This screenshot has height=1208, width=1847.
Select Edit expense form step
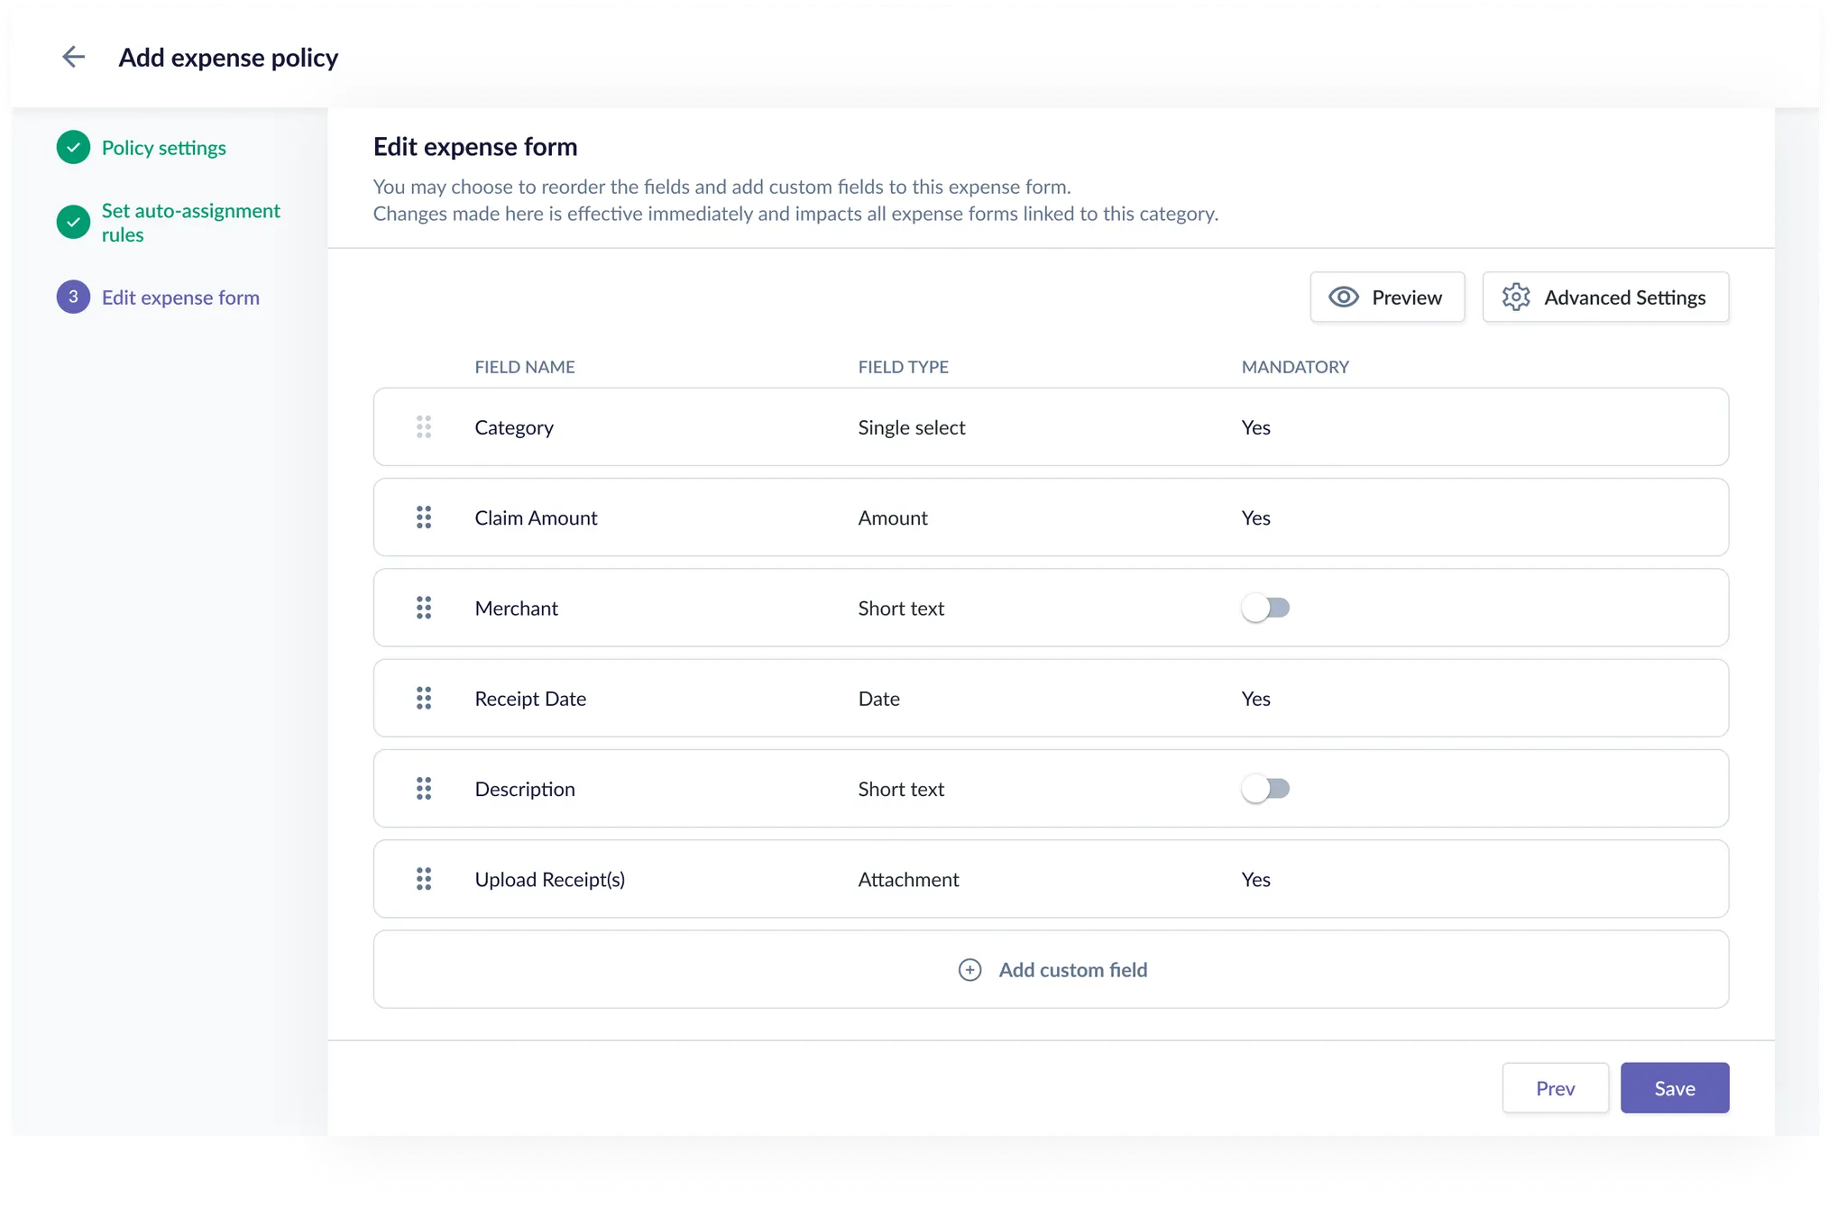[180, 297]
